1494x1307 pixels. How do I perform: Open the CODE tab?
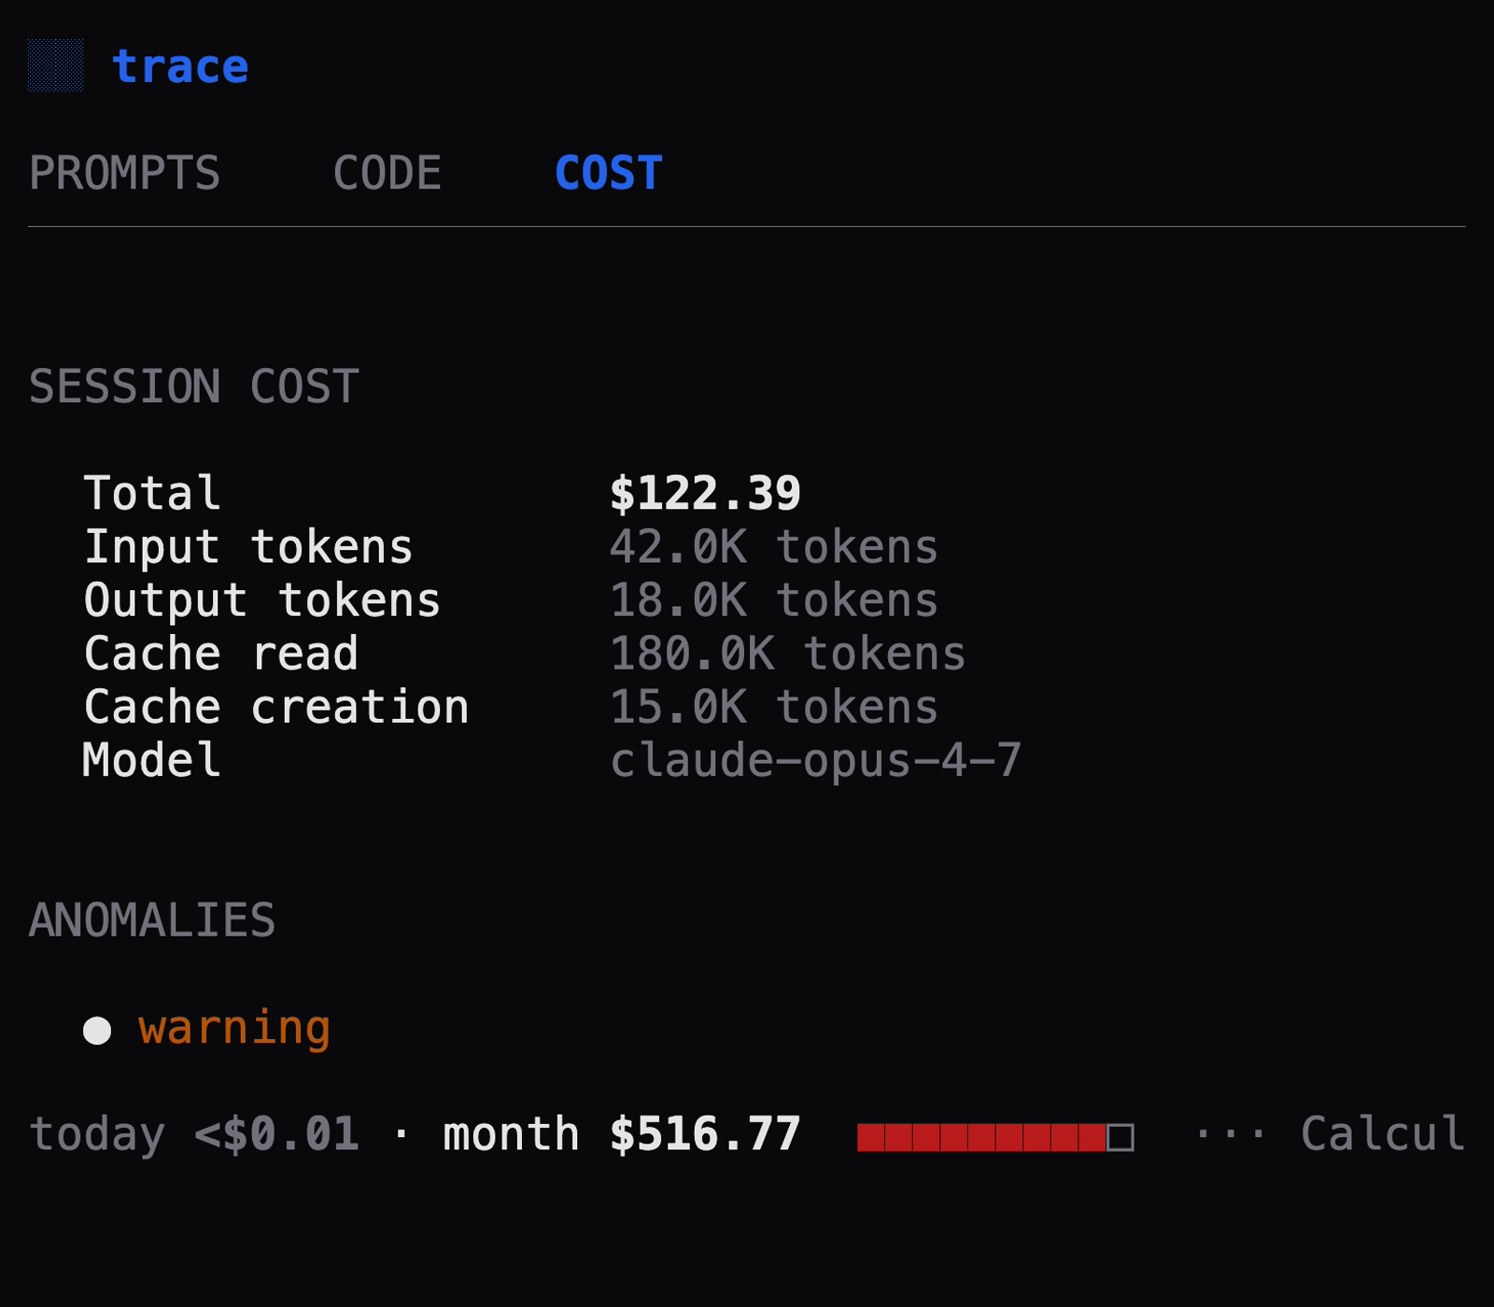pyautogui.click(x=388, y=173)
